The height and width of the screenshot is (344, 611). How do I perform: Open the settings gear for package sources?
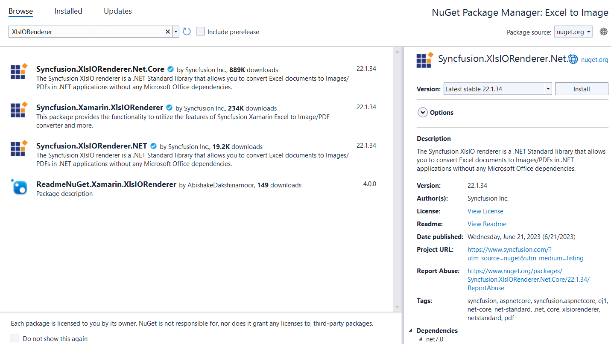click(x=603, y=32)
